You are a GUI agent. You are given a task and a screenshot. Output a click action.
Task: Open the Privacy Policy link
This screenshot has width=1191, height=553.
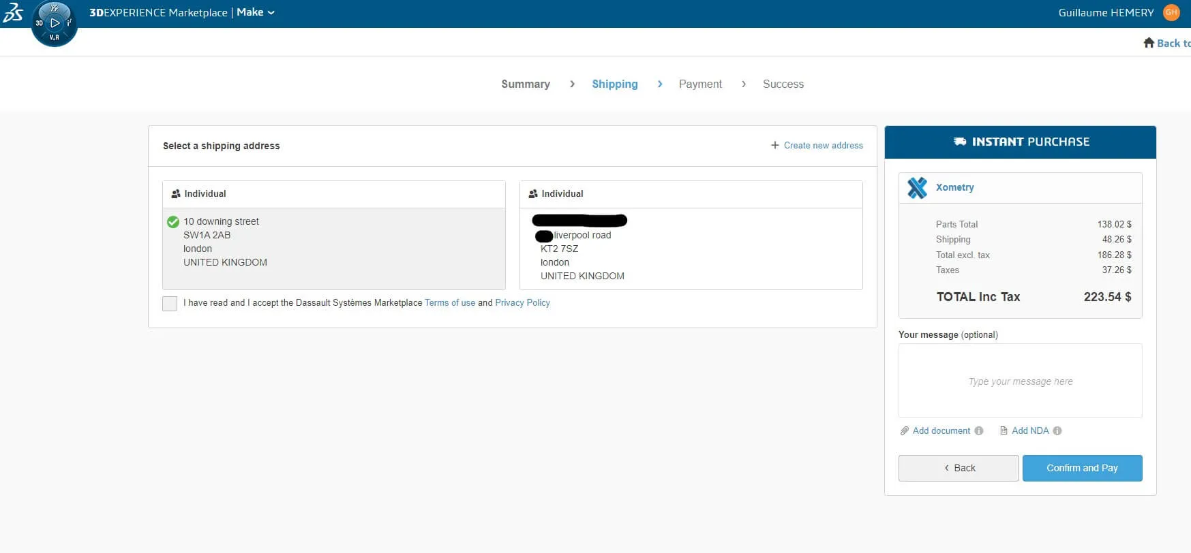point(522,303)
